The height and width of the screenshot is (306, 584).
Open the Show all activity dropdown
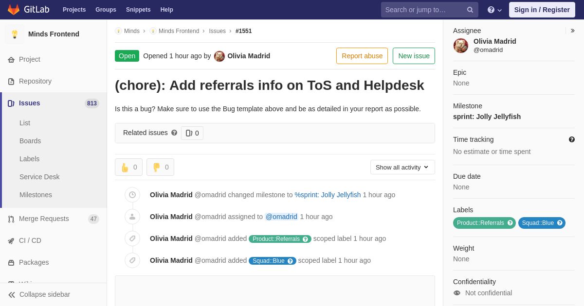coord(402,167)
